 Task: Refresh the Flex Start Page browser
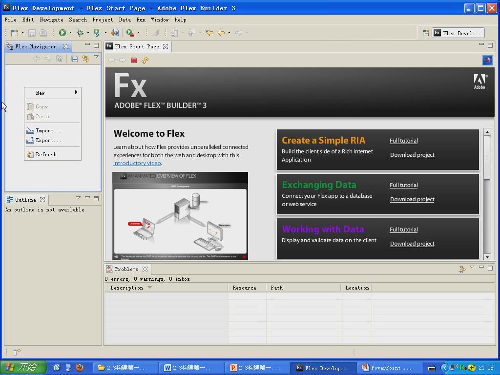tap(145, 60)
